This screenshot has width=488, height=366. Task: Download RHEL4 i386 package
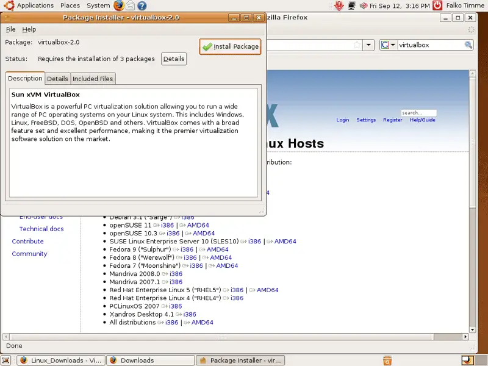[x=237, y=298]
